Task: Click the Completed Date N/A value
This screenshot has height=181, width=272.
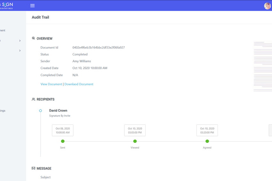Action: coord(75,75)
